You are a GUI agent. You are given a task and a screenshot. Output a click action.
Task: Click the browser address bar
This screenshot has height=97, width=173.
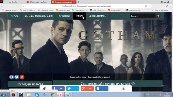[x=87, y=6]
